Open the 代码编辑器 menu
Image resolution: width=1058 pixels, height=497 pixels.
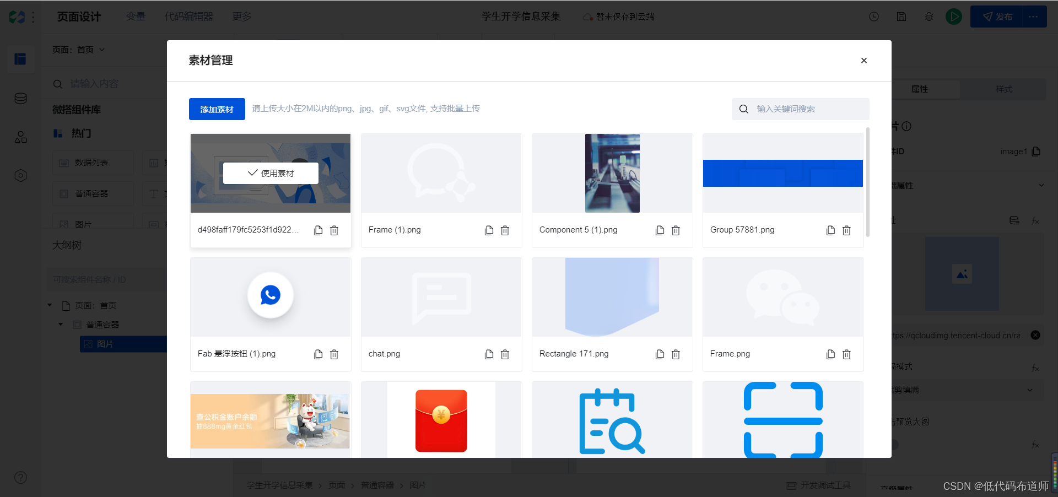click(188, 17)
